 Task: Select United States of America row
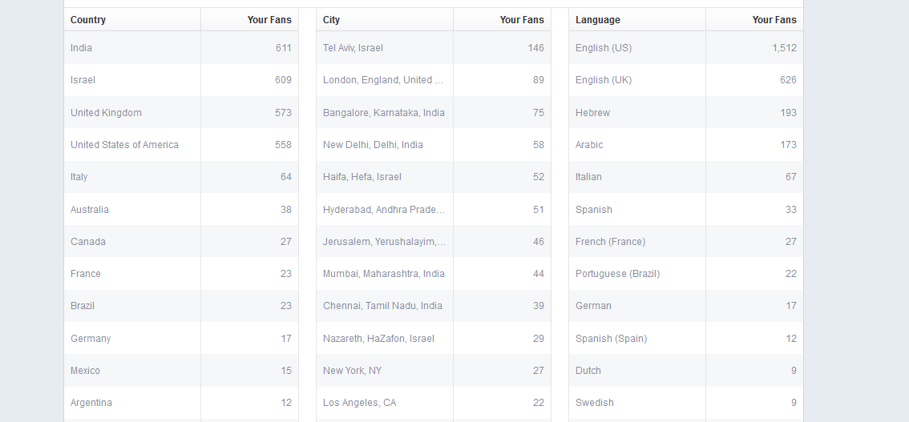(125, 145)
